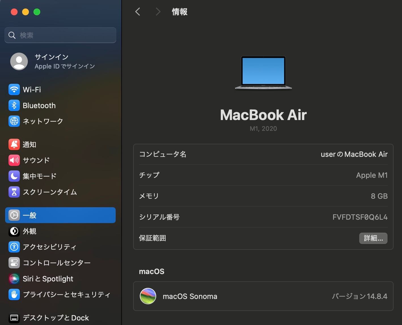Click the magnifying glass search icon
402x325 pixels.
[x=12, y=35]
